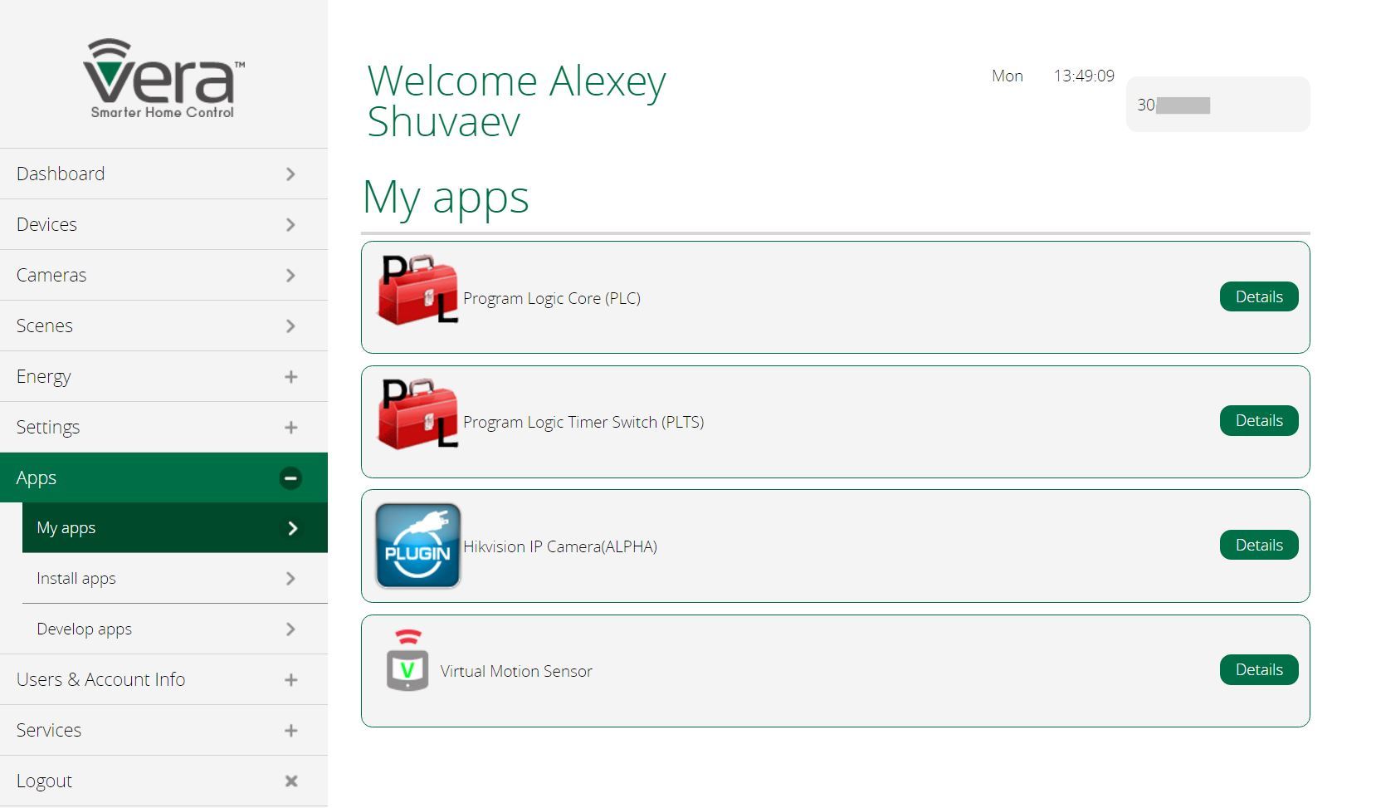
Task: Click the Cameras chevron arrow
Action: 290,276
